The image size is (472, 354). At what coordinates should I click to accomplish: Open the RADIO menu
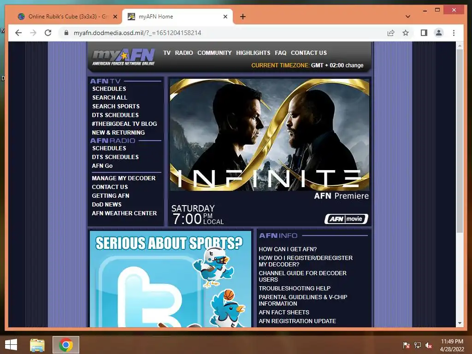click(184, 53)
